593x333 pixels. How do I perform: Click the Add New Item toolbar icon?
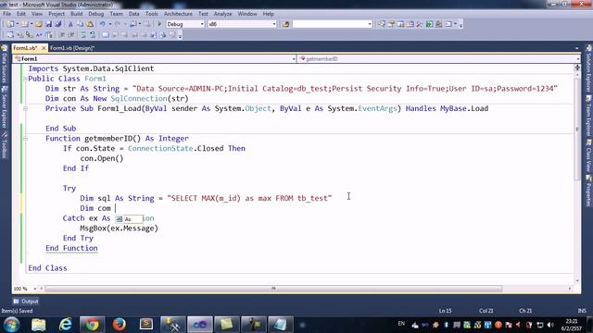pos(24,24)
